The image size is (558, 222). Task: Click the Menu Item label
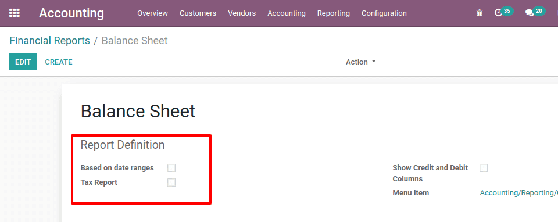[411, 193]
